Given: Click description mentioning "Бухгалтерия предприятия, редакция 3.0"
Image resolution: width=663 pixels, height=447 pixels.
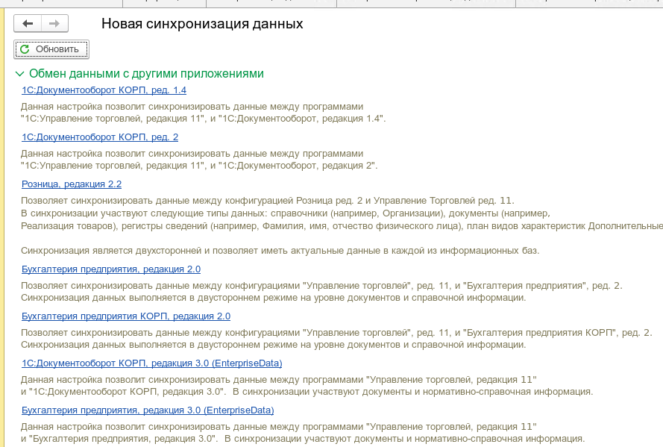Looking at the screenshot, I should click(303, 433).
